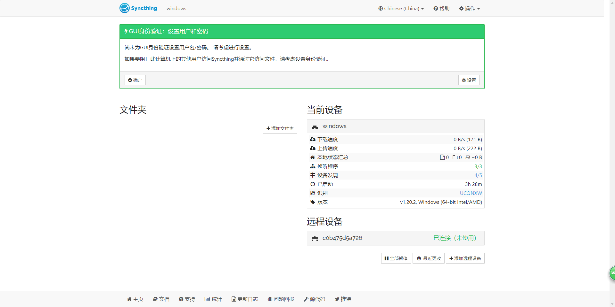Screen dimensions: 615x307
Task: Open the 统计 statistics footer link
Action: pos(213,299)
